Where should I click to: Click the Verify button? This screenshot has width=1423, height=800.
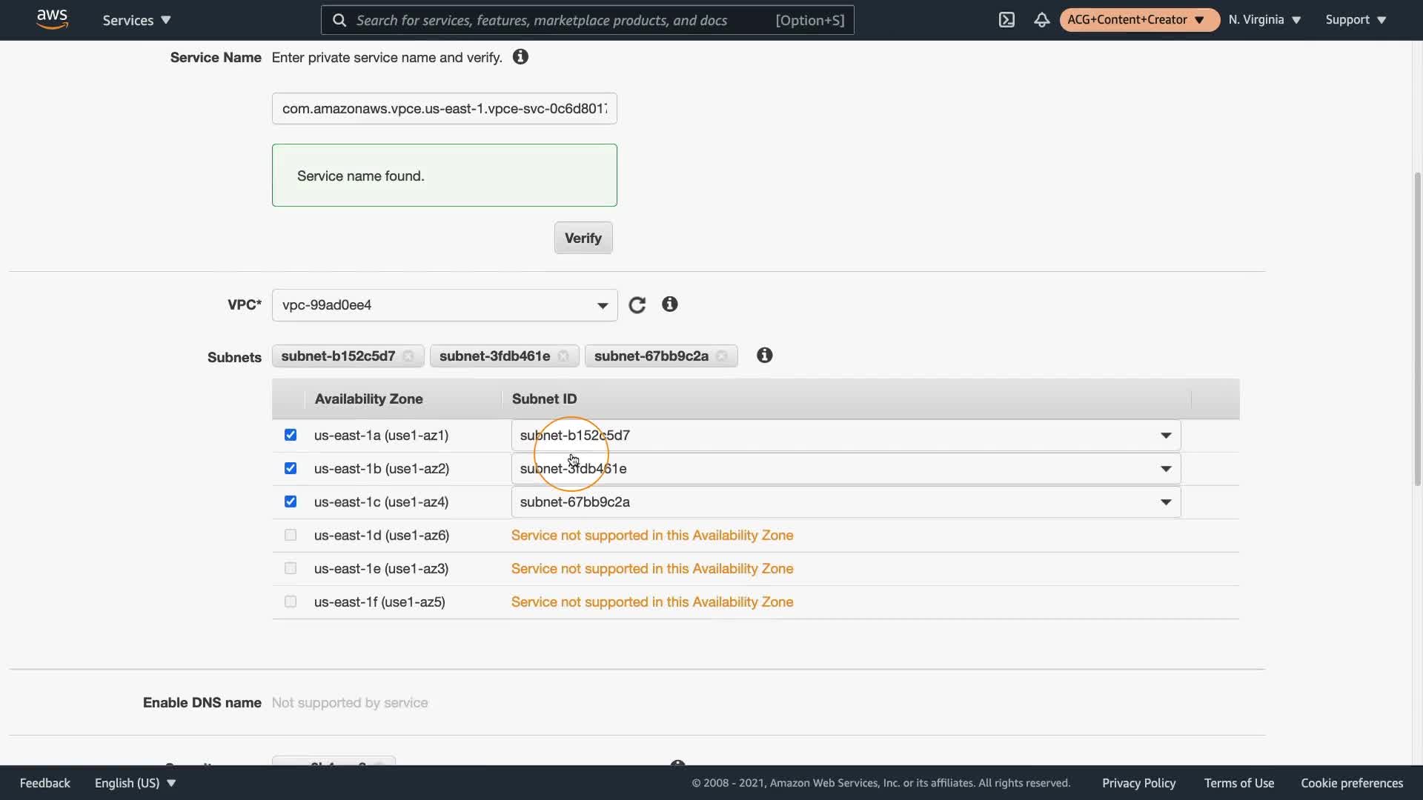click(x=583, y=238)
